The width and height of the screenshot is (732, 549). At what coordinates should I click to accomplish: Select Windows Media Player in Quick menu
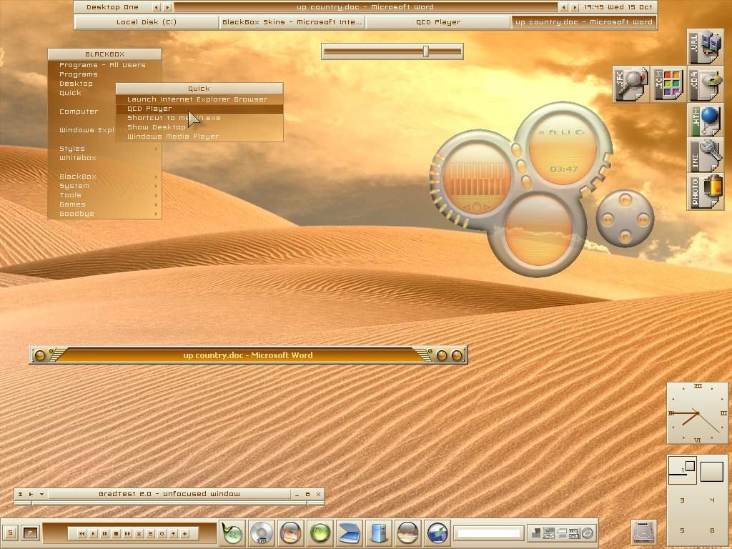click(199, 137)
